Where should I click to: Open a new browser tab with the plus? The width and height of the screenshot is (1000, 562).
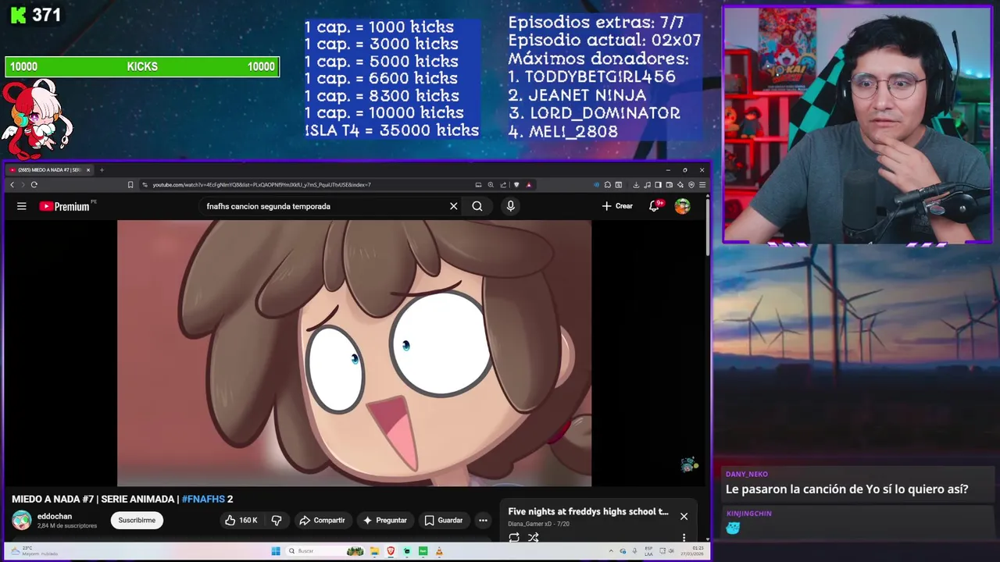[102, 170]
